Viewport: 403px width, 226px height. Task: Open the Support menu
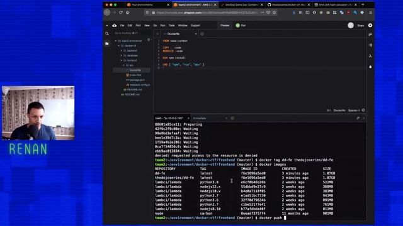195,25
